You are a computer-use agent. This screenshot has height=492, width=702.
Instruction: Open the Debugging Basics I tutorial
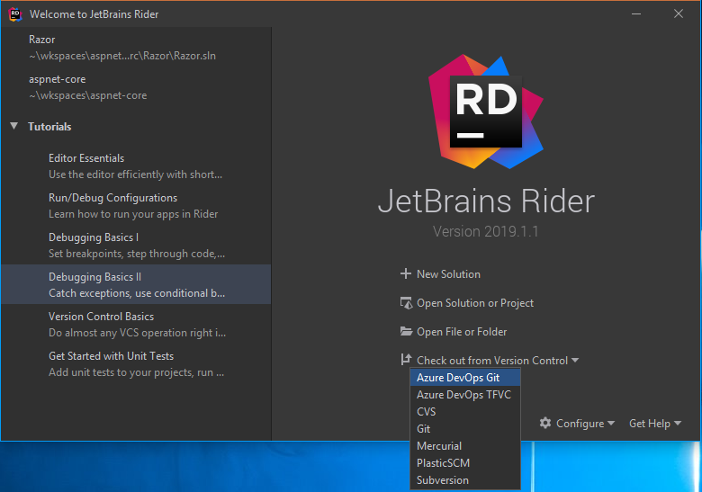coord(136,246)
